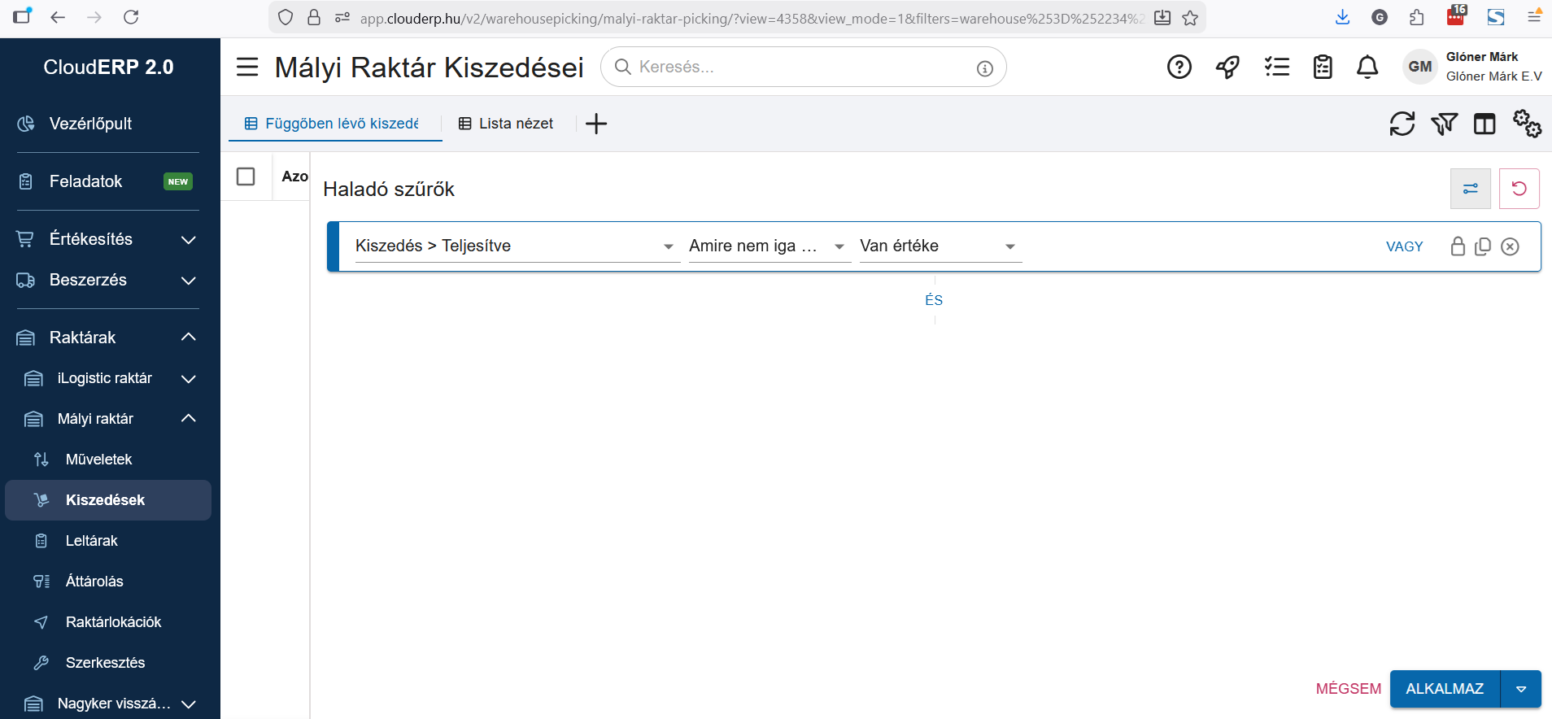Click the browser address bar URL
This screenshot has height=719, width=1552.
pyautogui.click(x=752, y=18)
